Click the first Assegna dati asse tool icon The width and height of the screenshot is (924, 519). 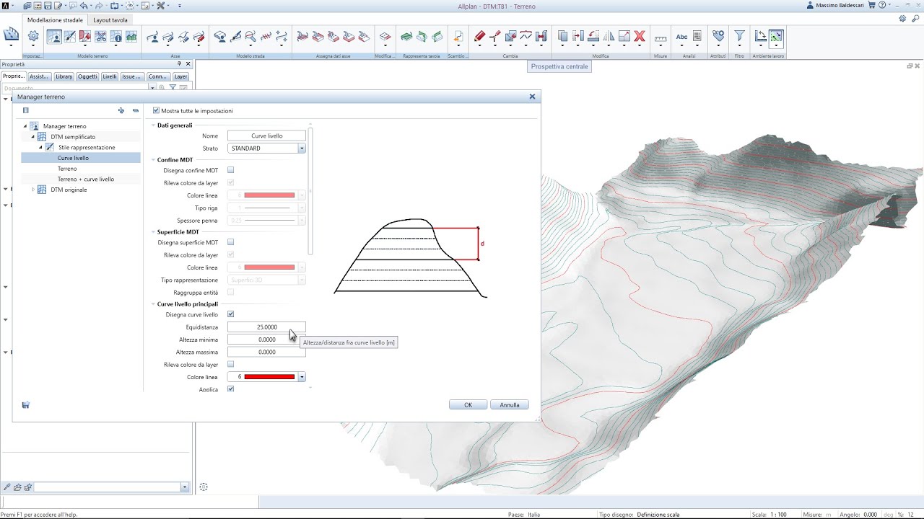[302, 37]
